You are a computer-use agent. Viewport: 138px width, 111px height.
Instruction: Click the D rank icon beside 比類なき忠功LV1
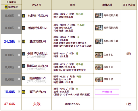coord(24,66)
